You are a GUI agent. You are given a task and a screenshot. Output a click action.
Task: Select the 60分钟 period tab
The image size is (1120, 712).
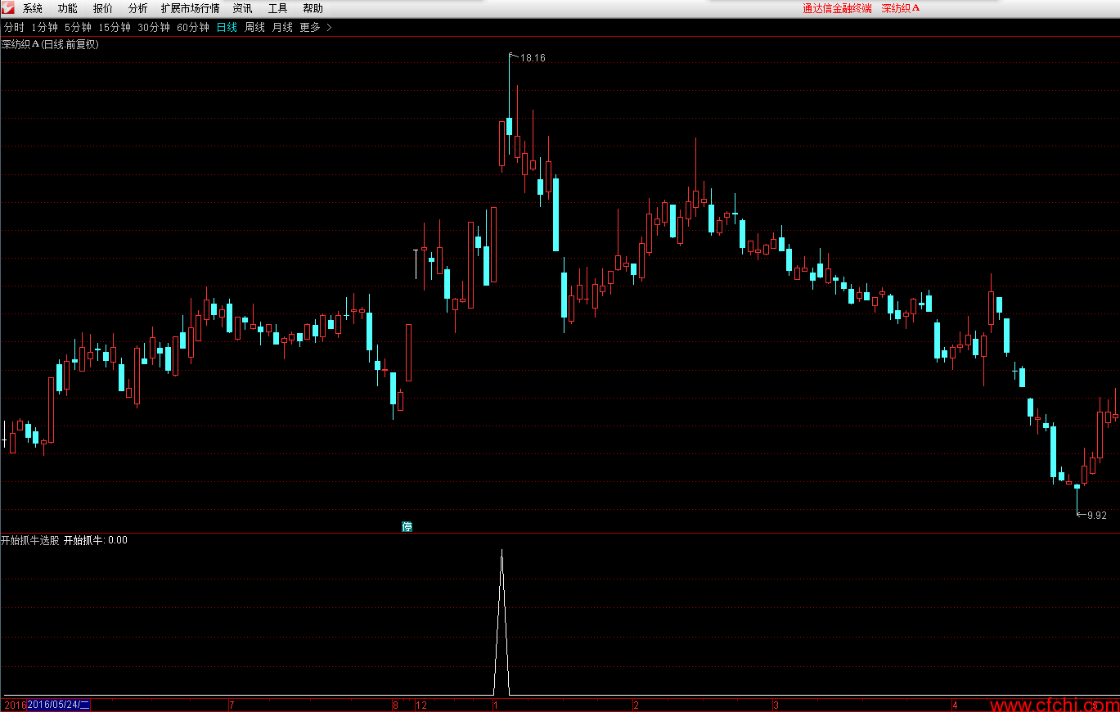click(193, 28)
